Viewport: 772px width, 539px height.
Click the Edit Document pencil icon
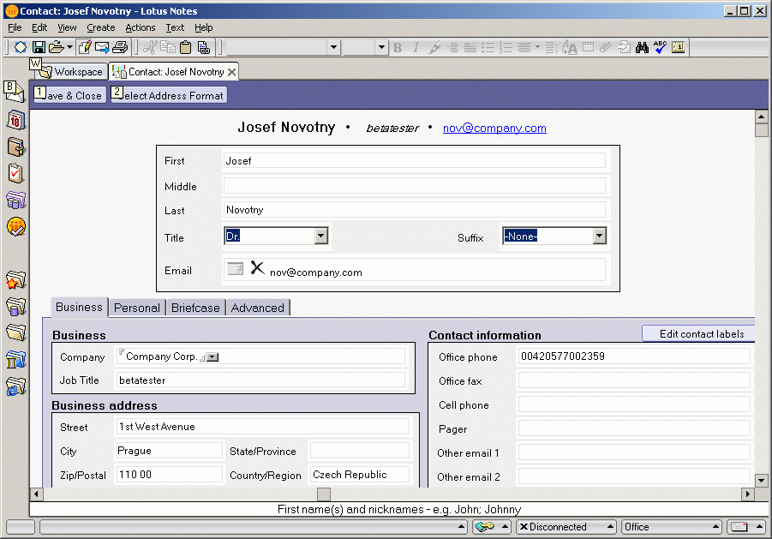point(85,47)
